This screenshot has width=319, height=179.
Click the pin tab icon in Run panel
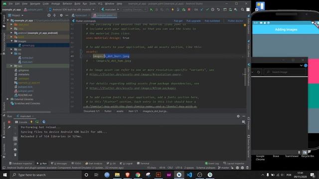(x=9, y=127)
